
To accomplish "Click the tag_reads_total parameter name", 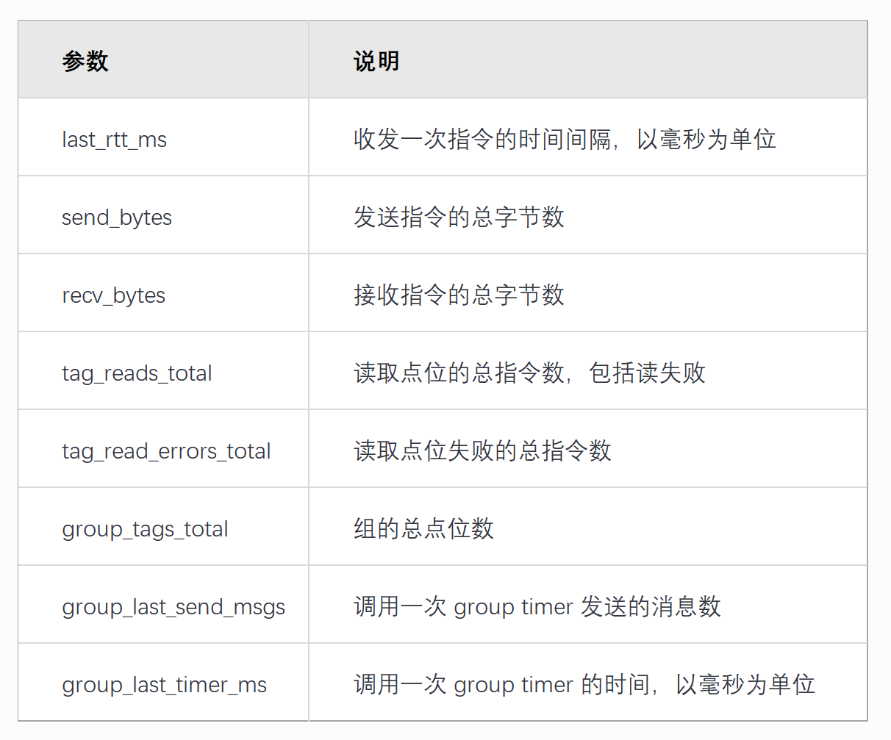I will 137,373.
